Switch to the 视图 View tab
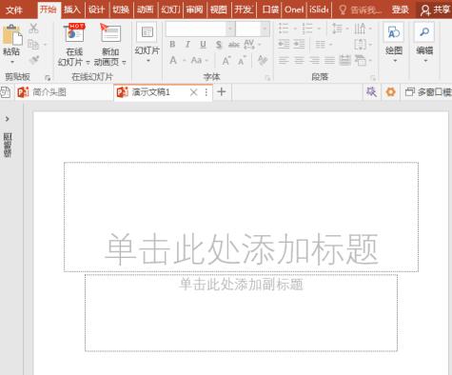This screenshot has height=375, width=452. point(219,10)
